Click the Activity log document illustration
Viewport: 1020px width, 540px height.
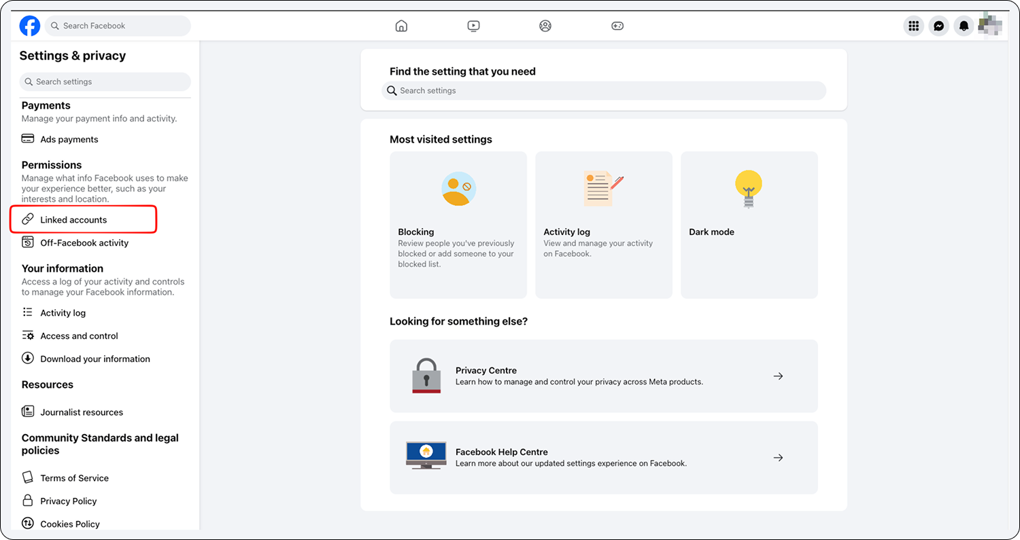click(x=603, y=188)
